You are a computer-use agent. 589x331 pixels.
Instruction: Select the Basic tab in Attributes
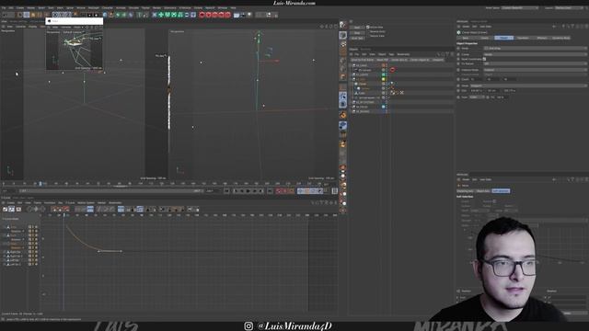click(466, 38)
